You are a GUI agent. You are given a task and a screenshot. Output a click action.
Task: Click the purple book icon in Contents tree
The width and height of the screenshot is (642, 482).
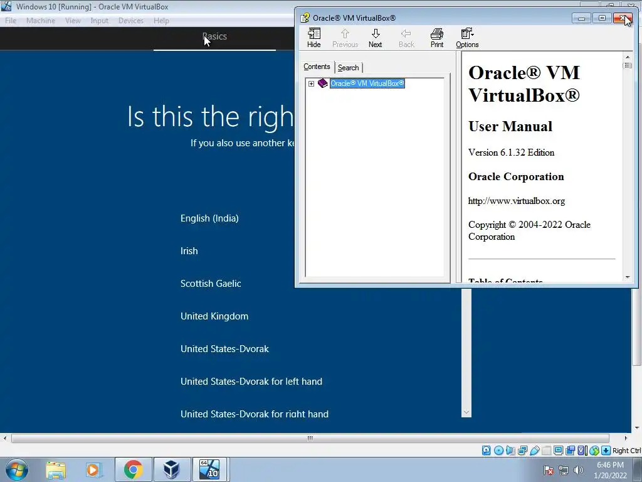pyautogui.click(x=323, y=83)
